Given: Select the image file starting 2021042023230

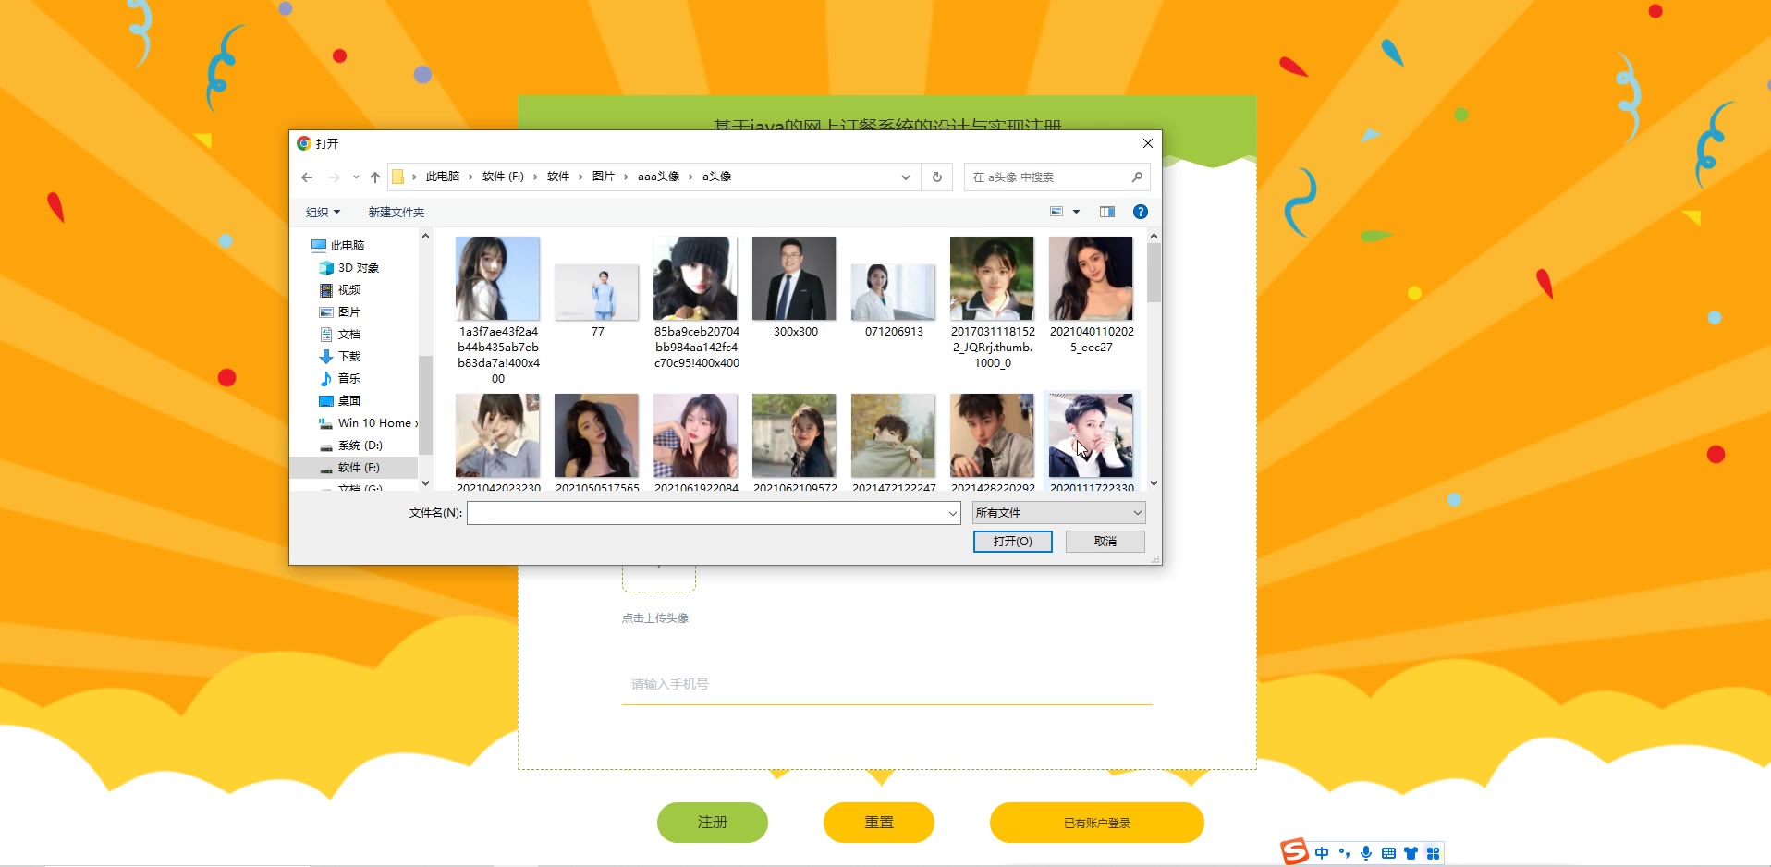Looking at the screenshot, I should (498, 442).
